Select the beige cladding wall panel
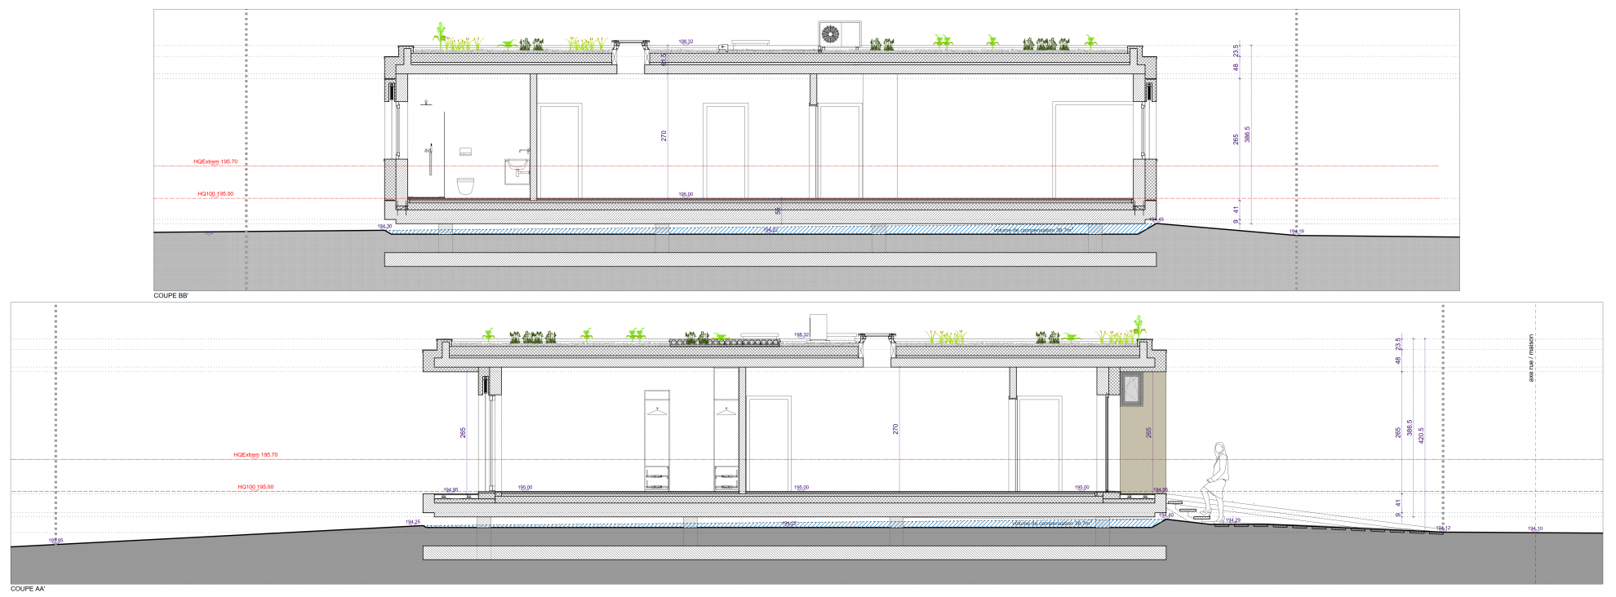Screen dimensions: 1616x597 pyautogui.click(x=1143, y=449)
